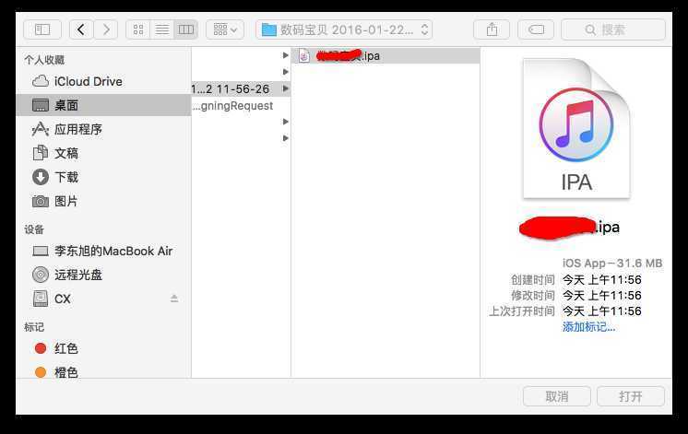
Task: Switch to list view
Action: pos(162,29)
